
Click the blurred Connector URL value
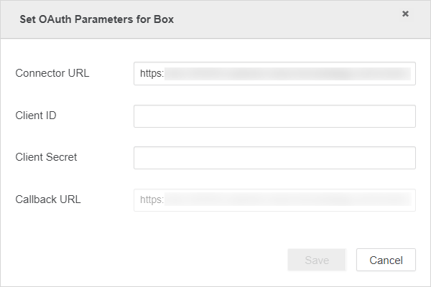(x=287, y=73)
